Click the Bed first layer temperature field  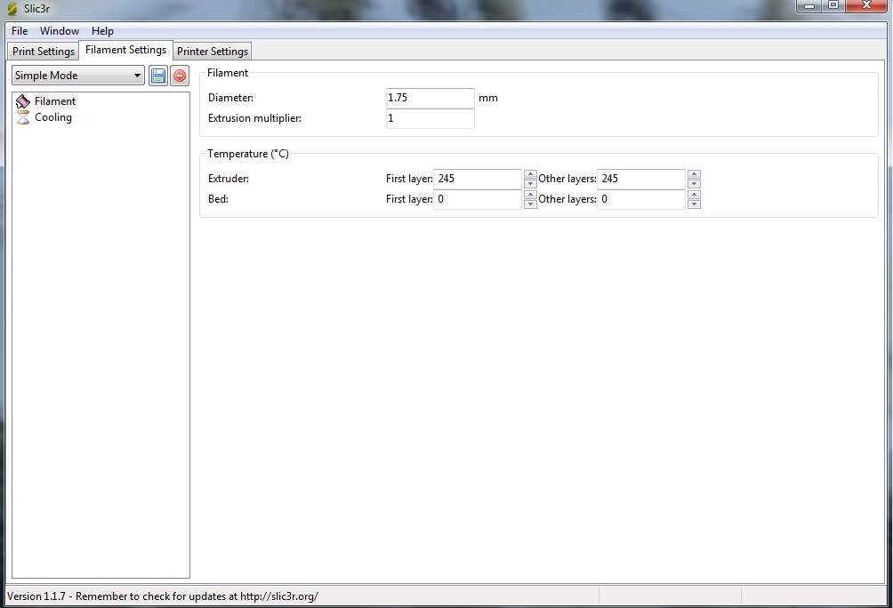tap(477, 199)
